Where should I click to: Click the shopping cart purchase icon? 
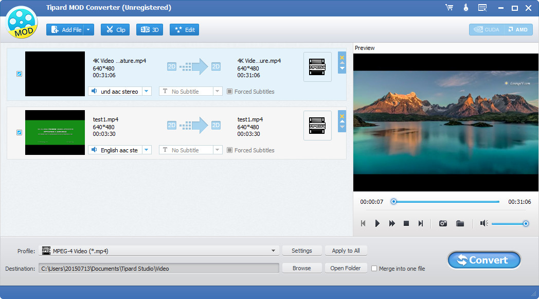pos(449,8)
